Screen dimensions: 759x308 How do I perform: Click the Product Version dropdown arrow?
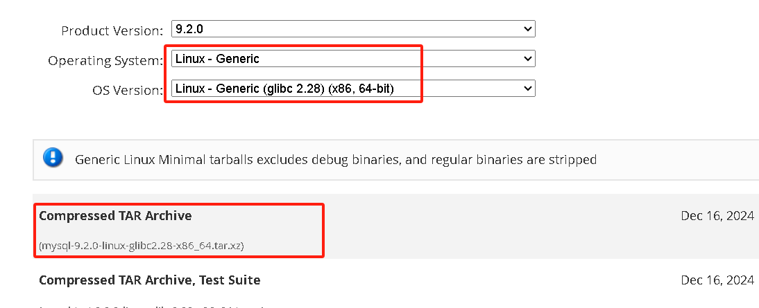(528, 29)
